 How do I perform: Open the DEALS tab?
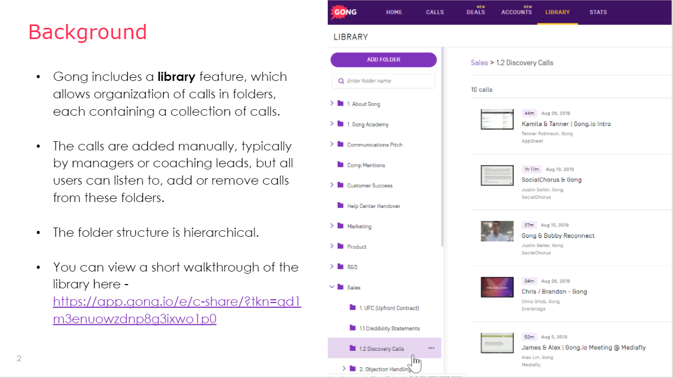tap(476, 12)
